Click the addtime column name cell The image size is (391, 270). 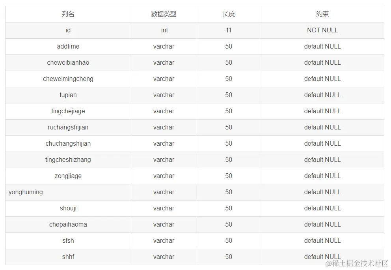[x=68, y=47]
